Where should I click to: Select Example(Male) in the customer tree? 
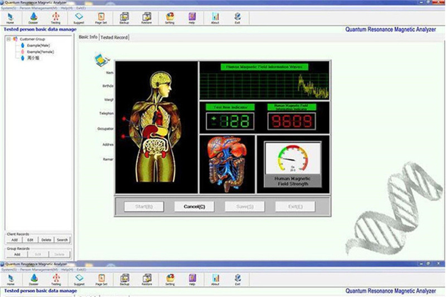(38, 46)
